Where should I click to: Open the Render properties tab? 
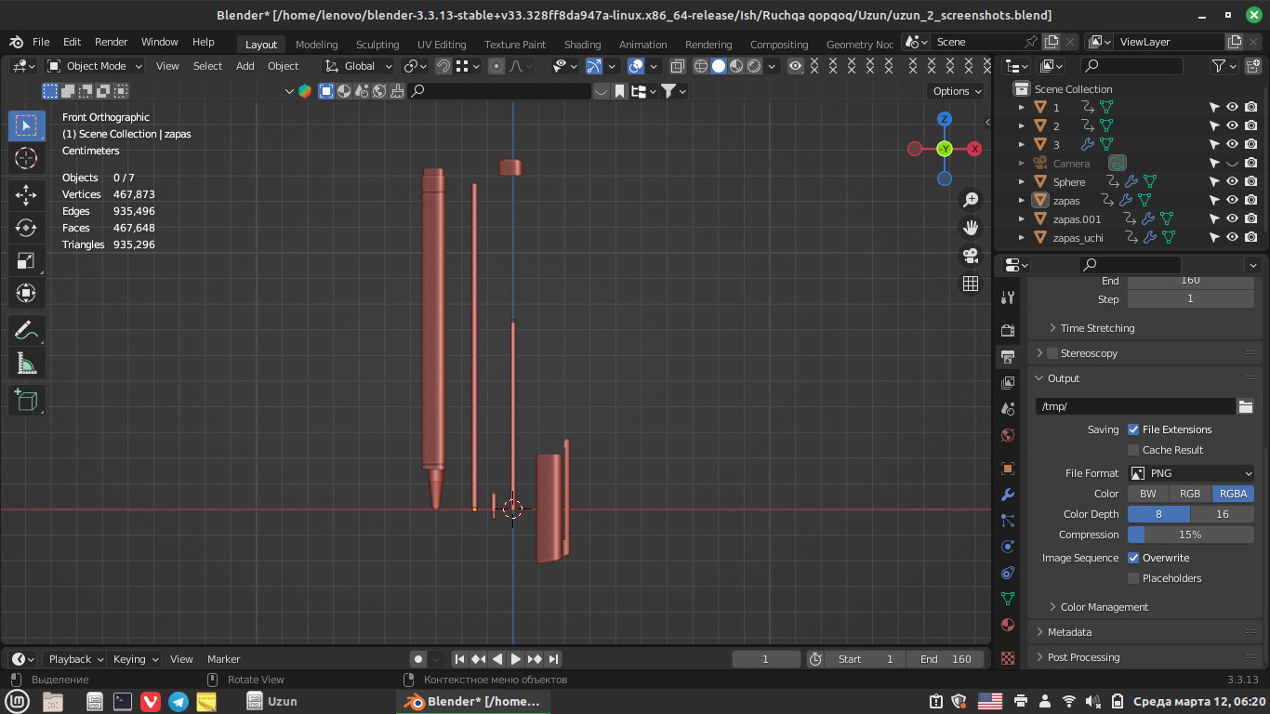coord(1008,331)
